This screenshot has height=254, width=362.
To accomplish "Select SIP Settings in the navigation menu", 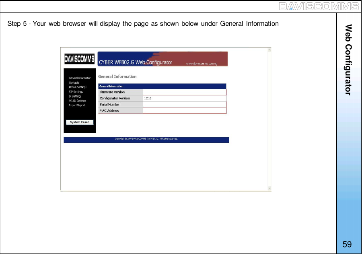I will 76,91.
